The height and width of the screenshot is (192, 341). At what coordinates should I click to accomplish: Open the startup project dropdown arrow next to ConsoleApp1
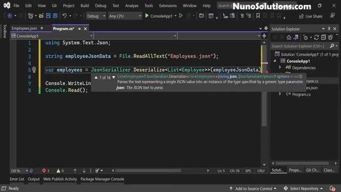[175, 15]
